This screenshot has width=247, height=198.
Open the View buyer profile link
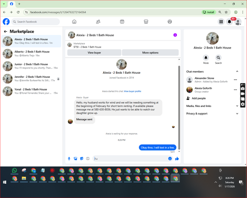coord(132,91)
